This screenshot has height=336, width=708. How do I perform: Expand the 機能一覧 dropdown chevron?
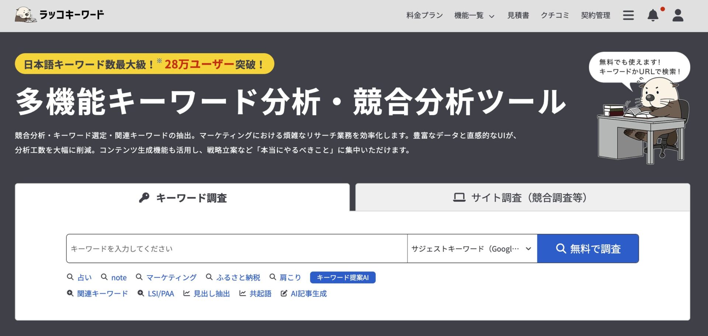click(x=492, y=16)
